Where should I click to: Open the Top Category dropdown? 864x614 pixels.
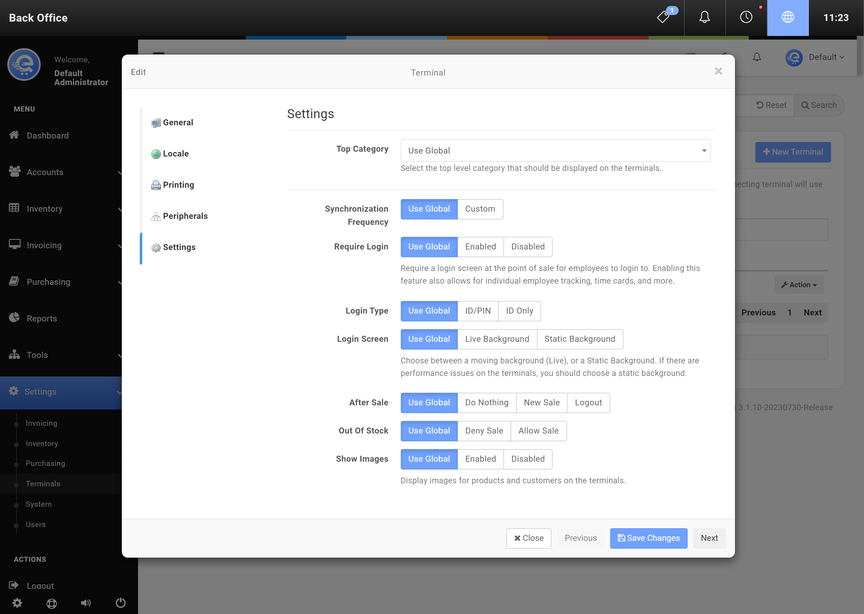[x=555, y=151]
